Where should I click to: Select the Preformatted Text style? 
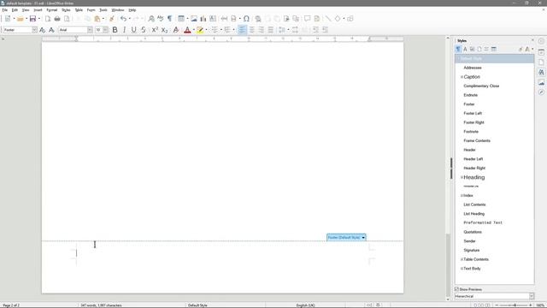tap(483, 222)
